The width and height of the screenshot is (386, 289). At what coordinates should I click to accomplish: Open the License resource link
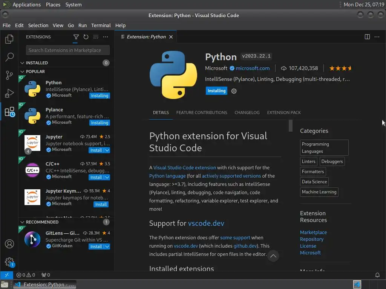308,246
